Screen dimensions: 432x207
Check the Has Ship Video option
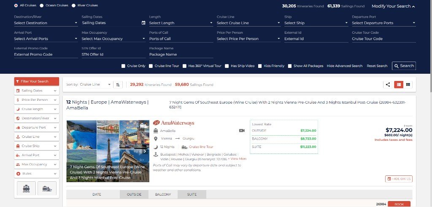click(227, 66)
